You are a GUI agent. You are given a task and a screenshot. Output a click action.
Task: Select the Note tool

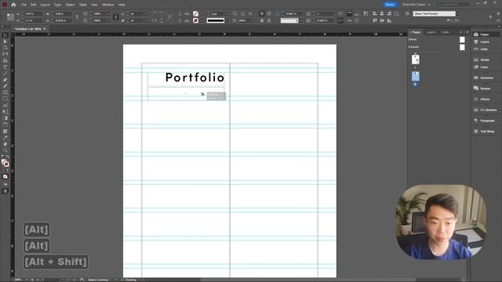5,132
